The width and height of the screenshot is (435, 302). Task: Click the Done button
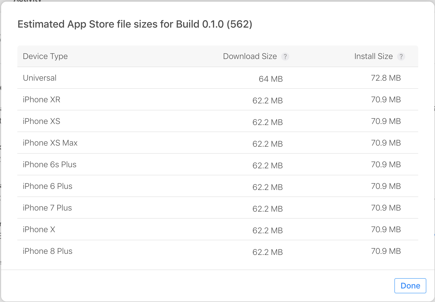click(x=410, y=285)
